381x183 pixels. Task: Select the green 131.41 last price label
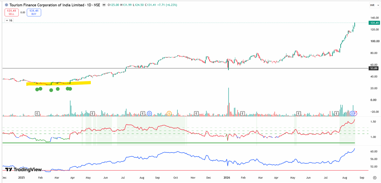374,23
